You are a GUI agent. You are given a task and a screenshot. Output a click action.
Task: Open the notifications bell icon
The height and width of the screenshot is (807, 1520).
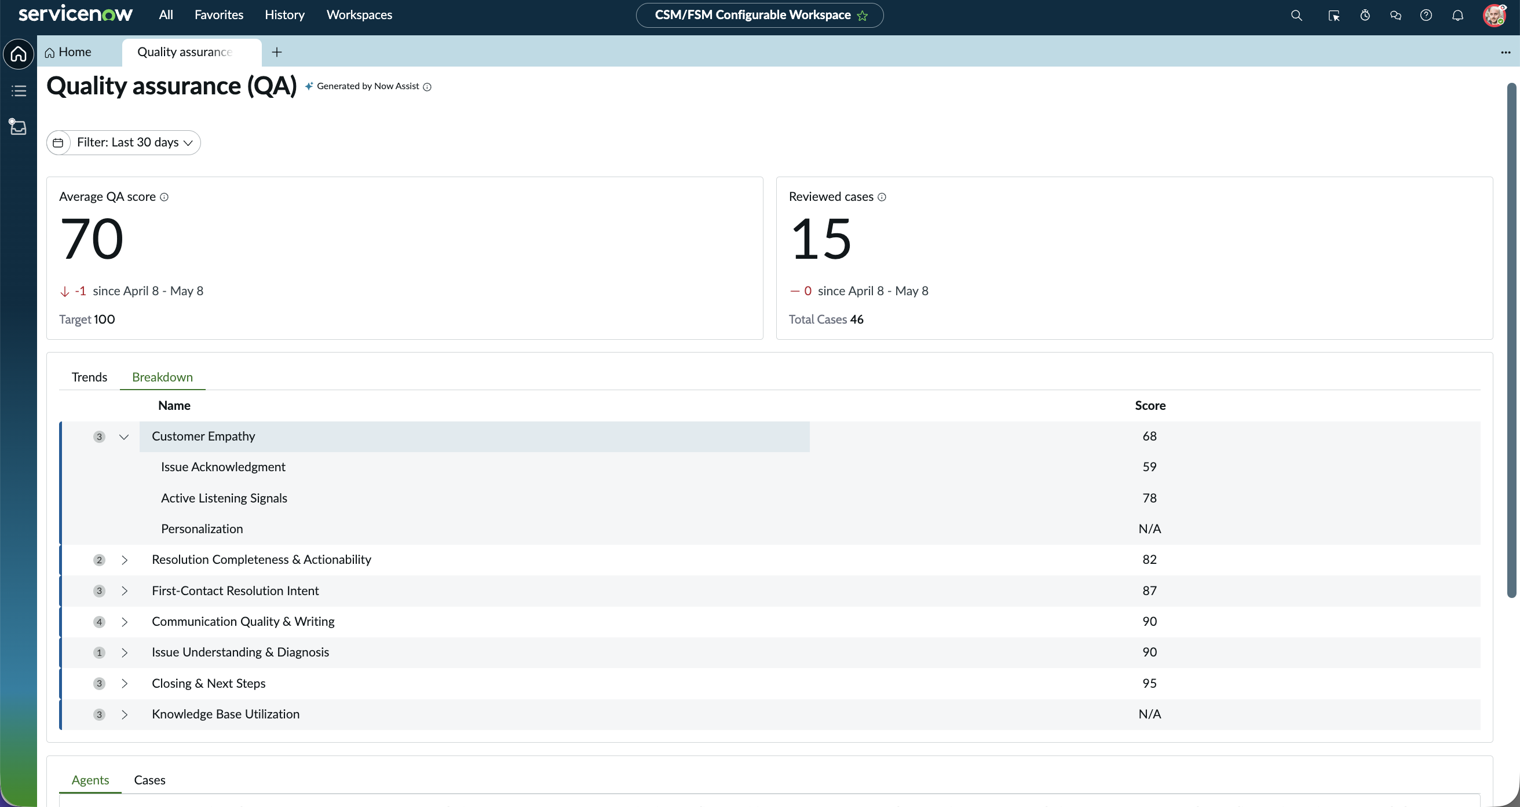1457,15
